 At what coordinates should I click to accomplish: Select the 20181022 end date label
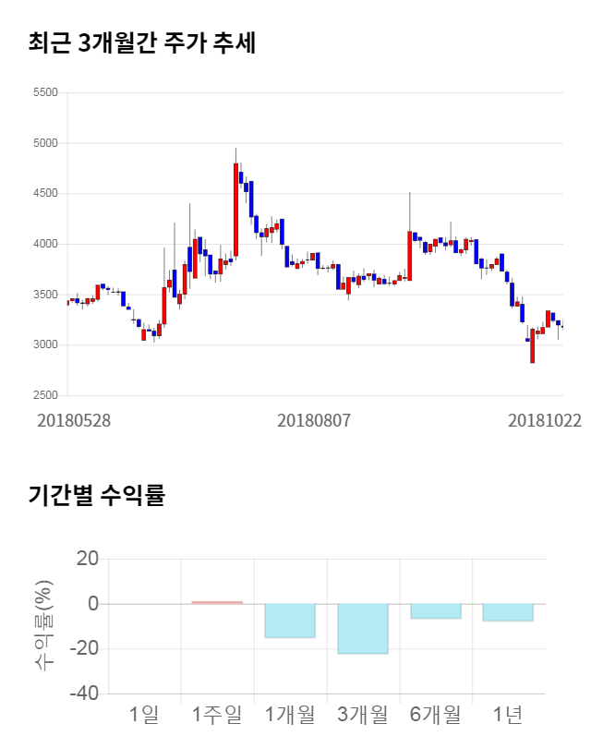click(545, 419)
